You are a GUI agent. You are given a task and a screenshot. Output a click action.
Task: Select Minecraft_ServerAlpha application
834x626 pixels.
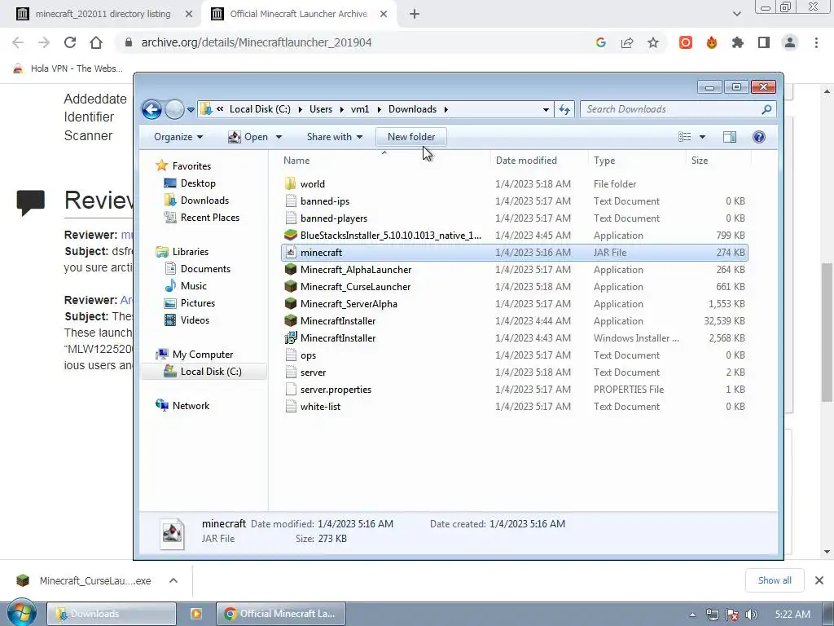349,304
